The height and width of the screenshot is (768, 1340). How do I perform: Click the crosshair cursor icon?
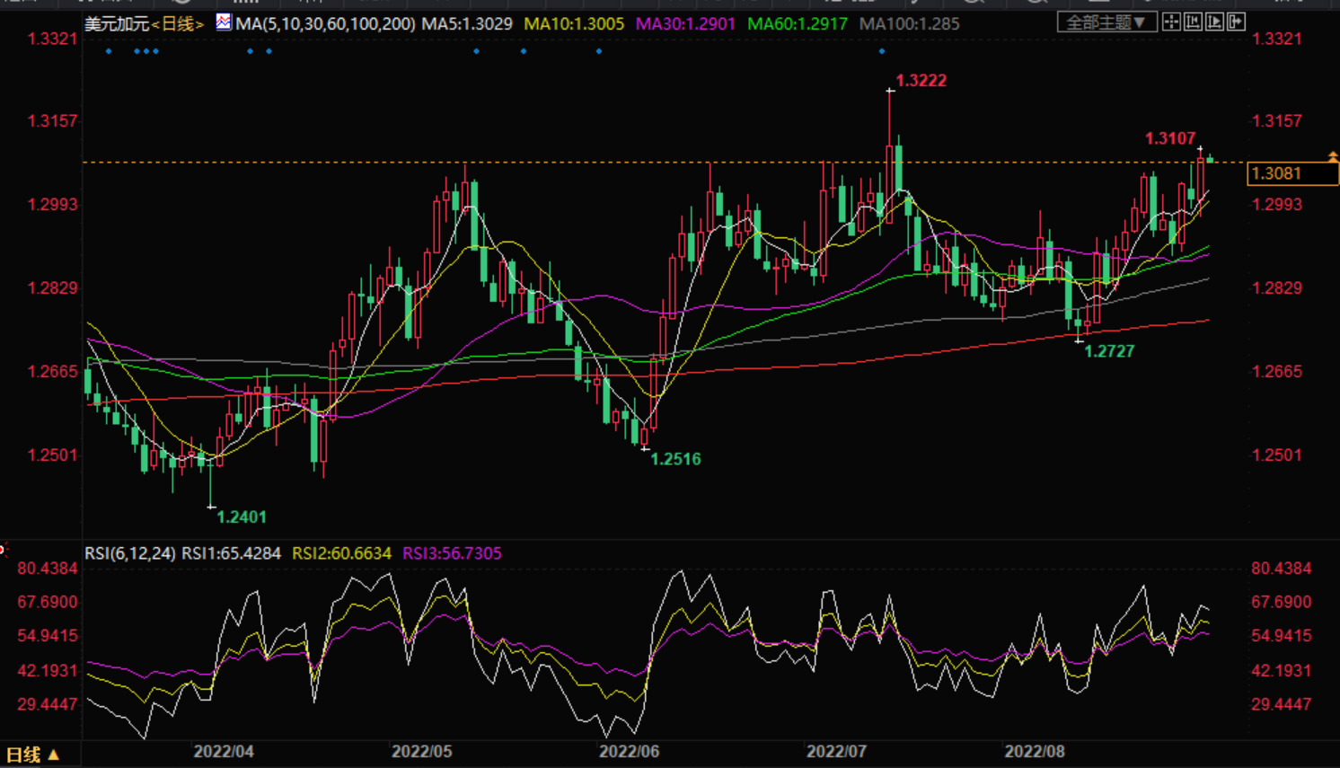click(x=1171, y=22)
